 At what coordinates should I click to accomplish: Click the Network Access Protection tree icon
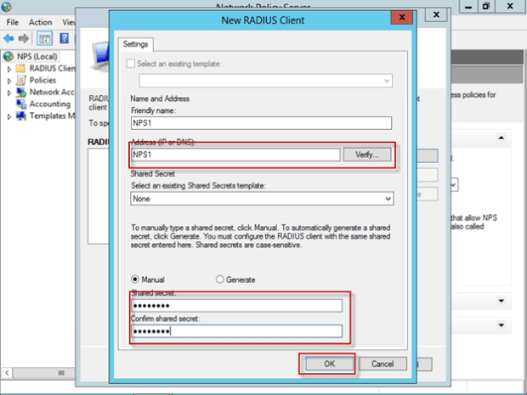pyautogui.click(x=21, y=92)
